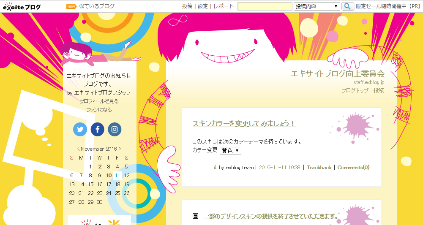Click ファンになる in sidebar
Screen dimensions: 423x225
[99, 110]
